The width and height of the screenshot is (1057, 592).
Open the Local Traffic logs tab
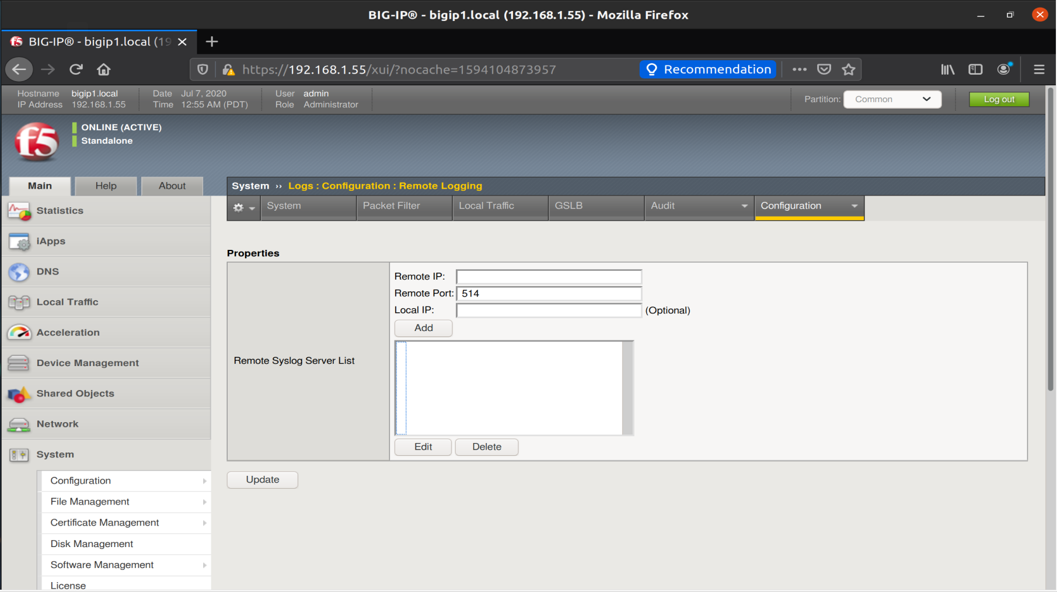[500, 207]
